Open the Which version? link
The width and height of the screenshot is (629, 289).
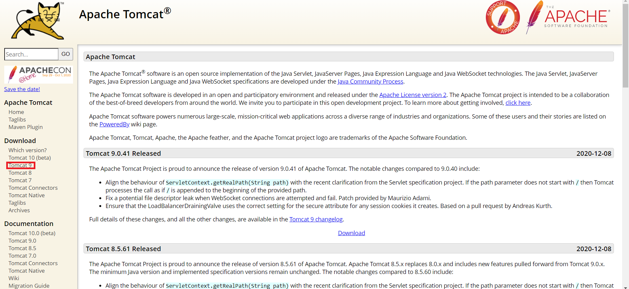point(28,150)
